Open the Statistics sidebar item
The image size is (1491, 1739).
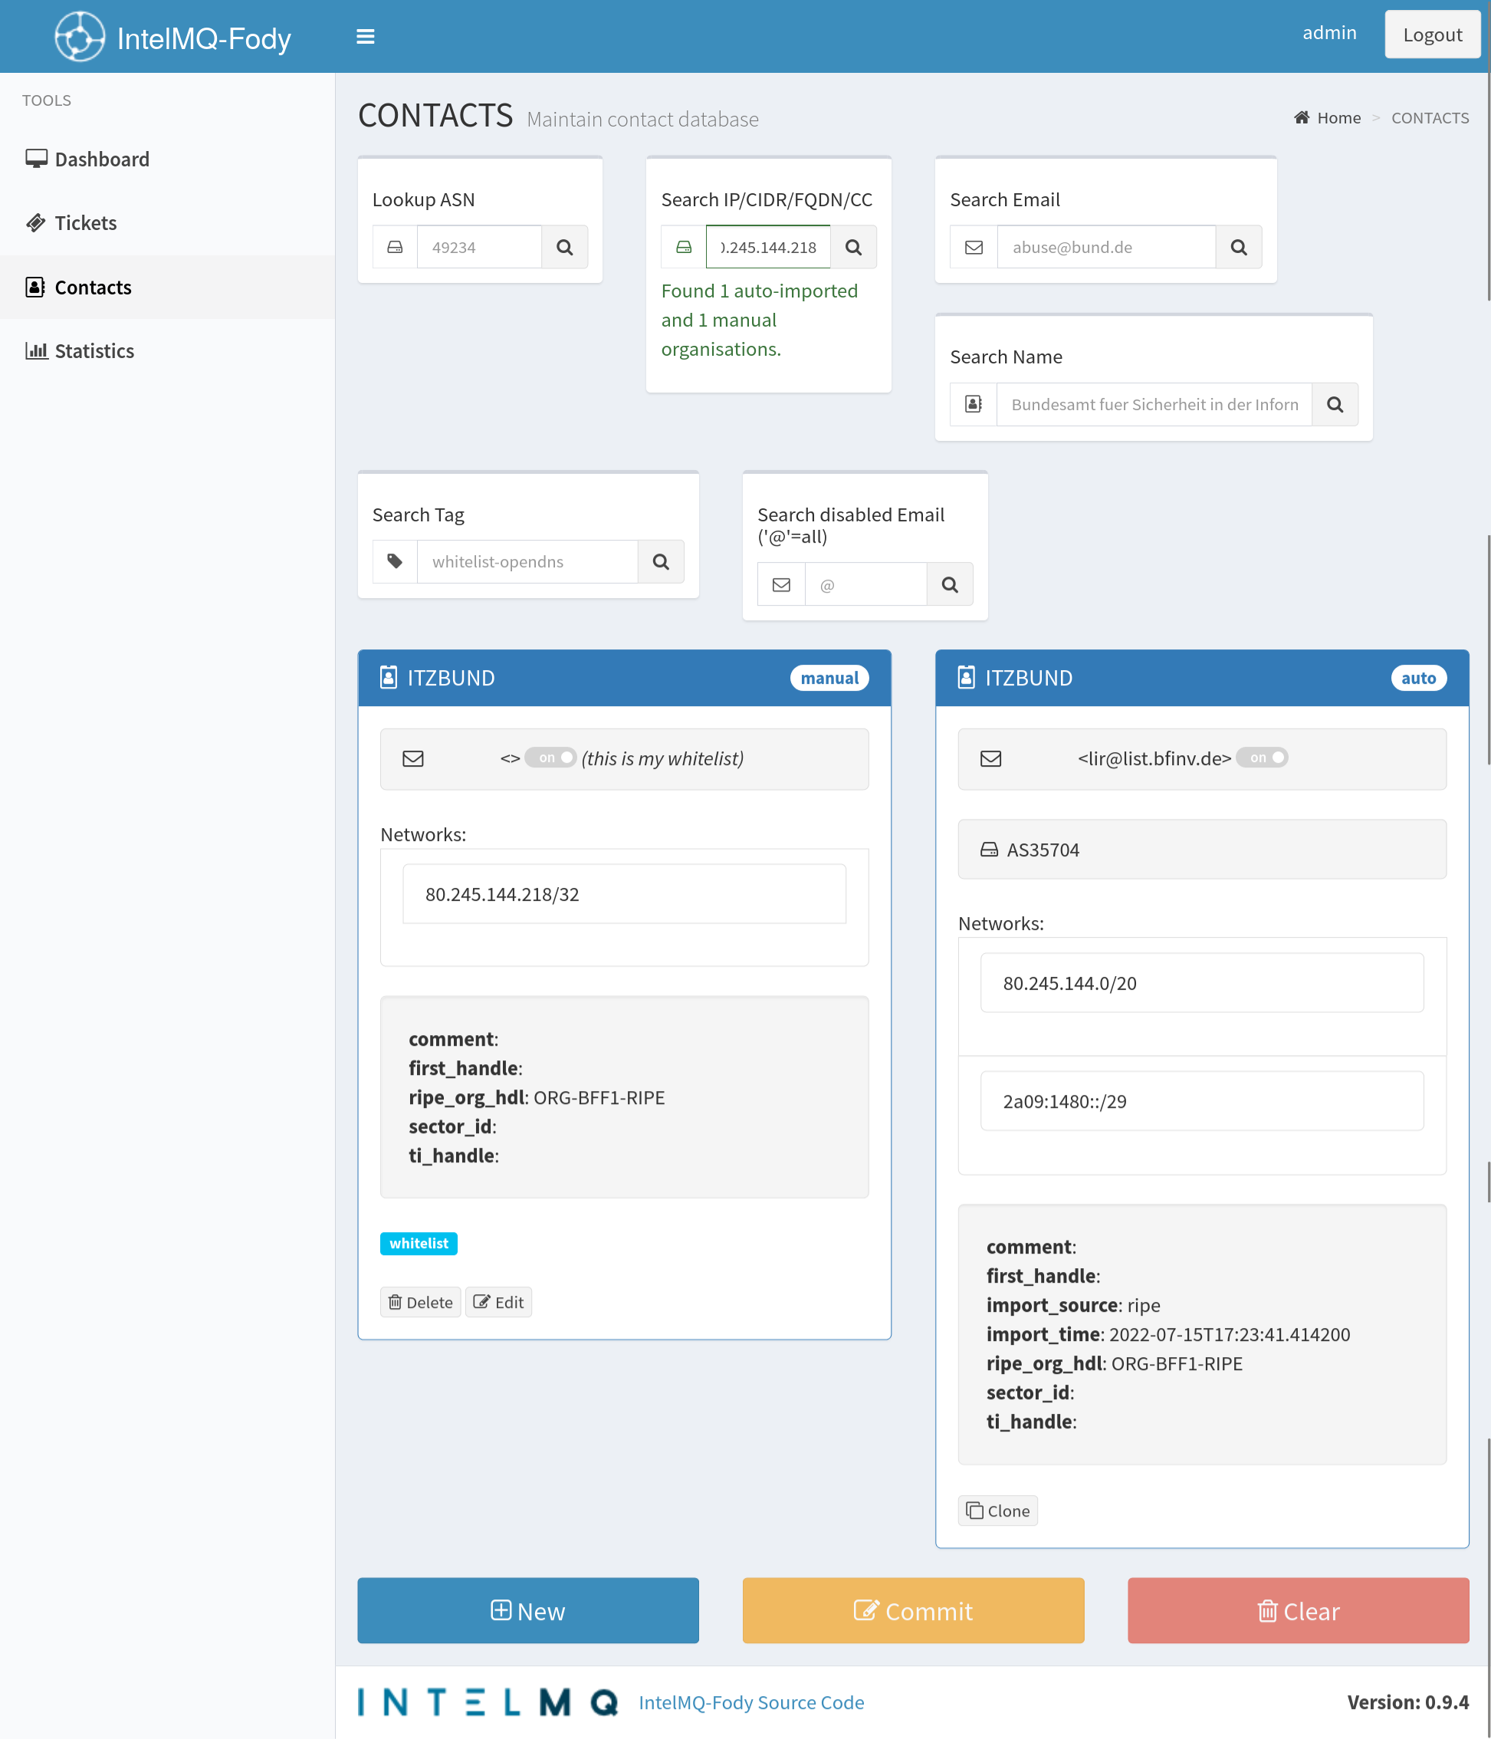tap(94, 351)
